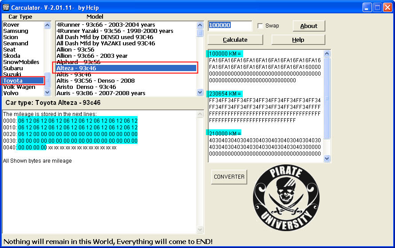Screen dimensions: 395x248
Task: Open the CONVERTER button
Action: point(229,177)
